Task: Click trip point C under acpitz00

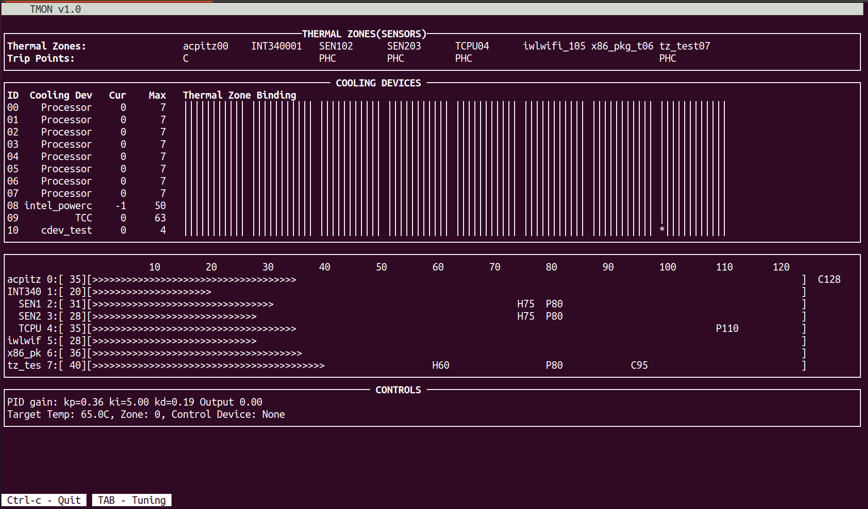Action: (186, 59)
